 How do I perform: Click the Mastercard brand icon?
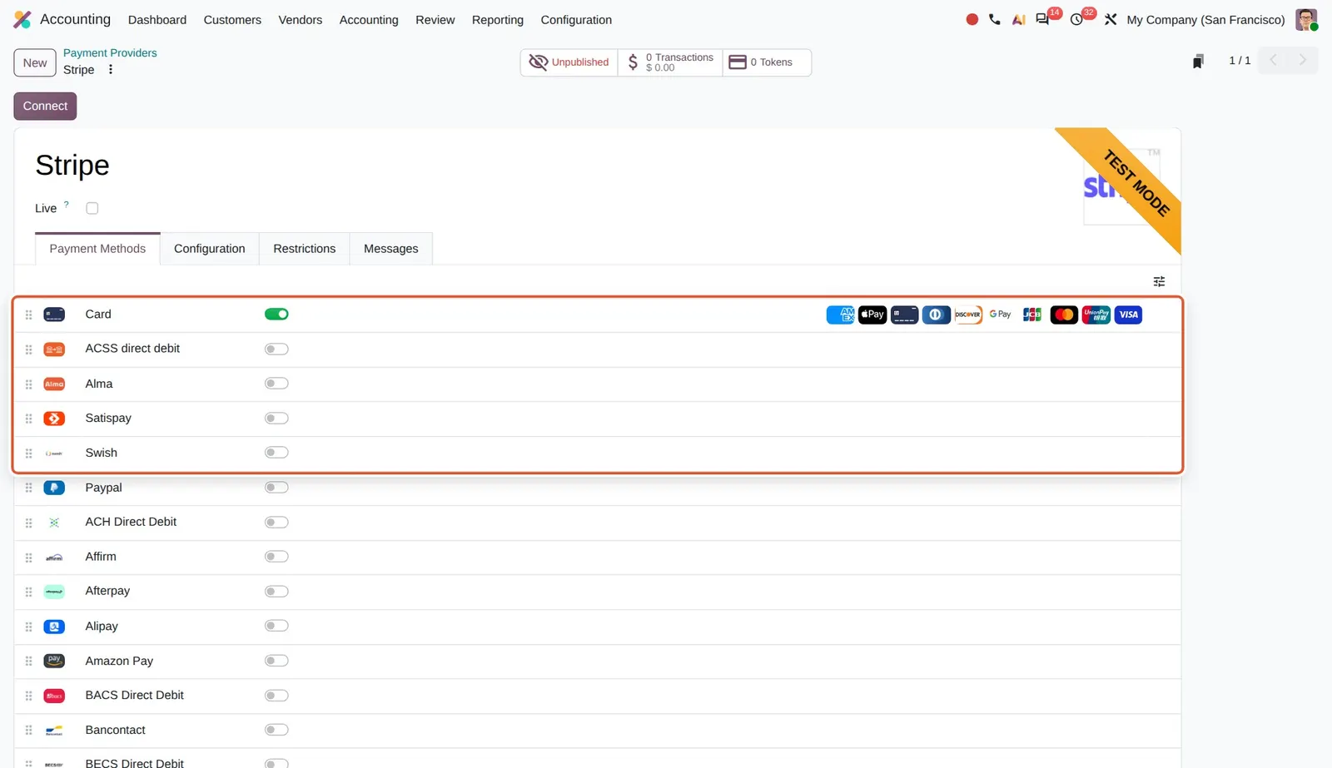(1064, 315)
